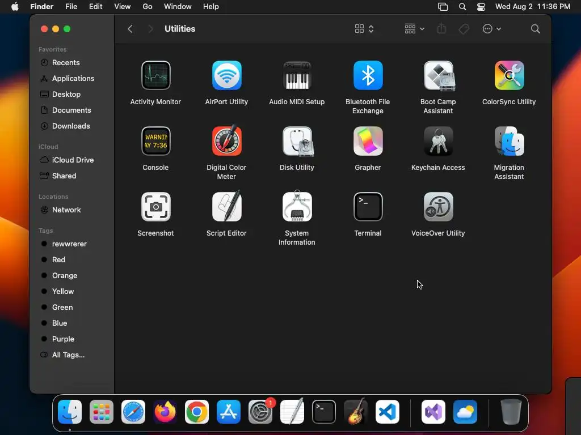Viewport: 581px width, 435px height.
Task: Launch Safari from the Dock
Action: click(133, 412)
